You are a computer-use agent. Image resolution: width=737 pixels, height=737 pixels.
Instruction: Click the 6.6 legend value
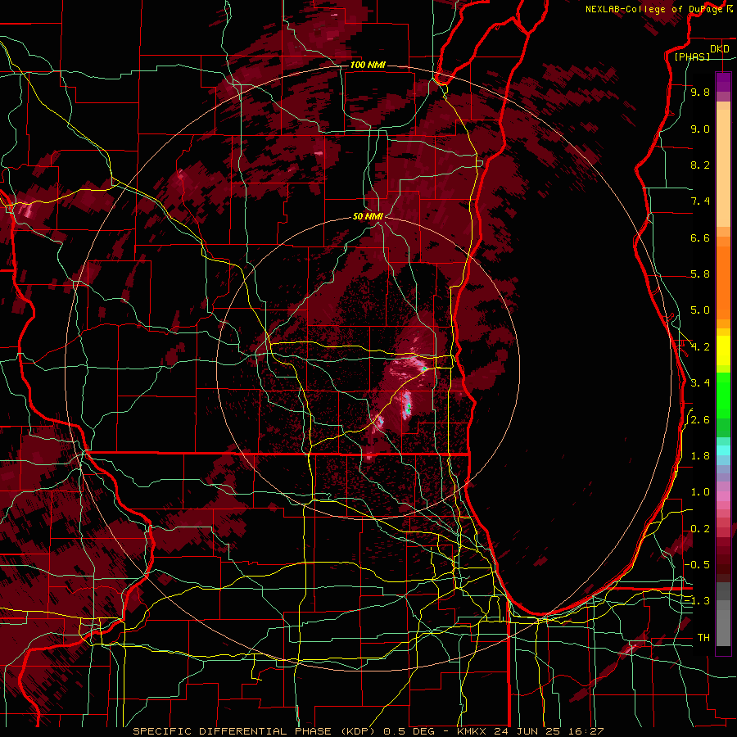[x=700, y=237]
